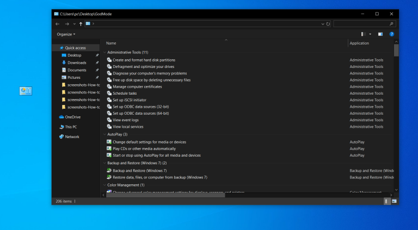Sort by the Application column header
Viewport: 418px width, 230px height.
(x=359, y=43)
